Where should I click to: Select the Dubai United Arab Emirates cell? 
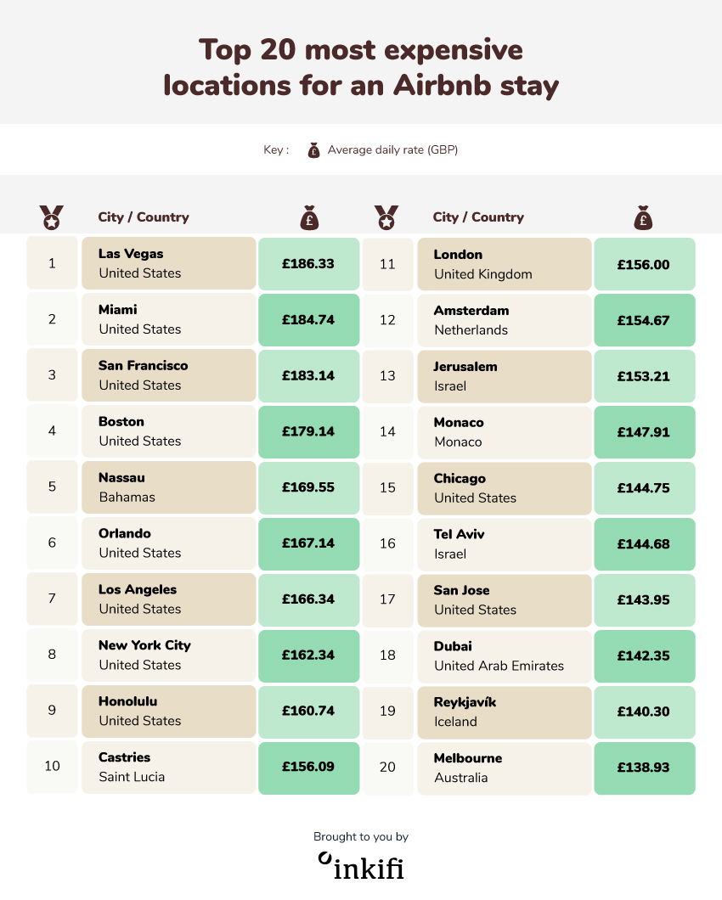click(x=505, y=656)
